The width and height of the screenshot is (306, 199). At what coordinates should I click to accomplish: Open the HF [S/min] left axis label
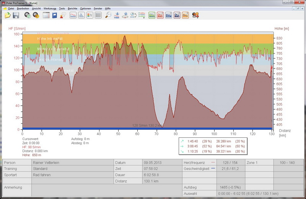pos(16,28)
